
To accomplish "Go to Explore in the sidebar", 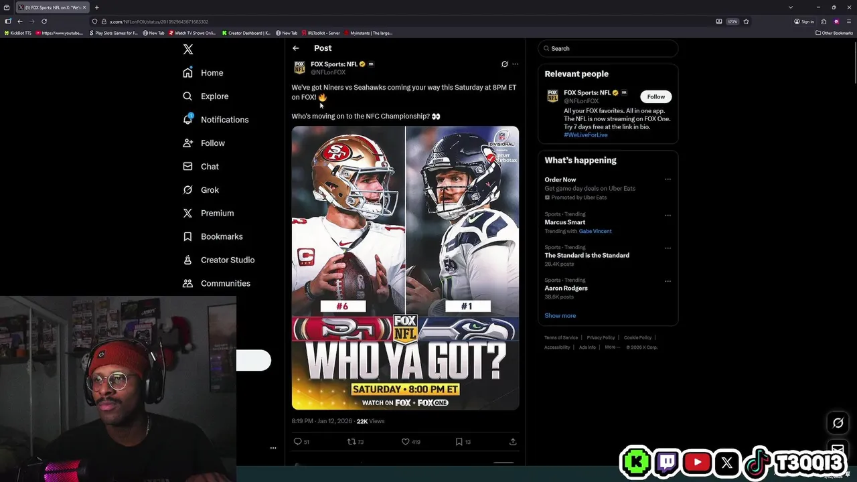I will 206,96.
